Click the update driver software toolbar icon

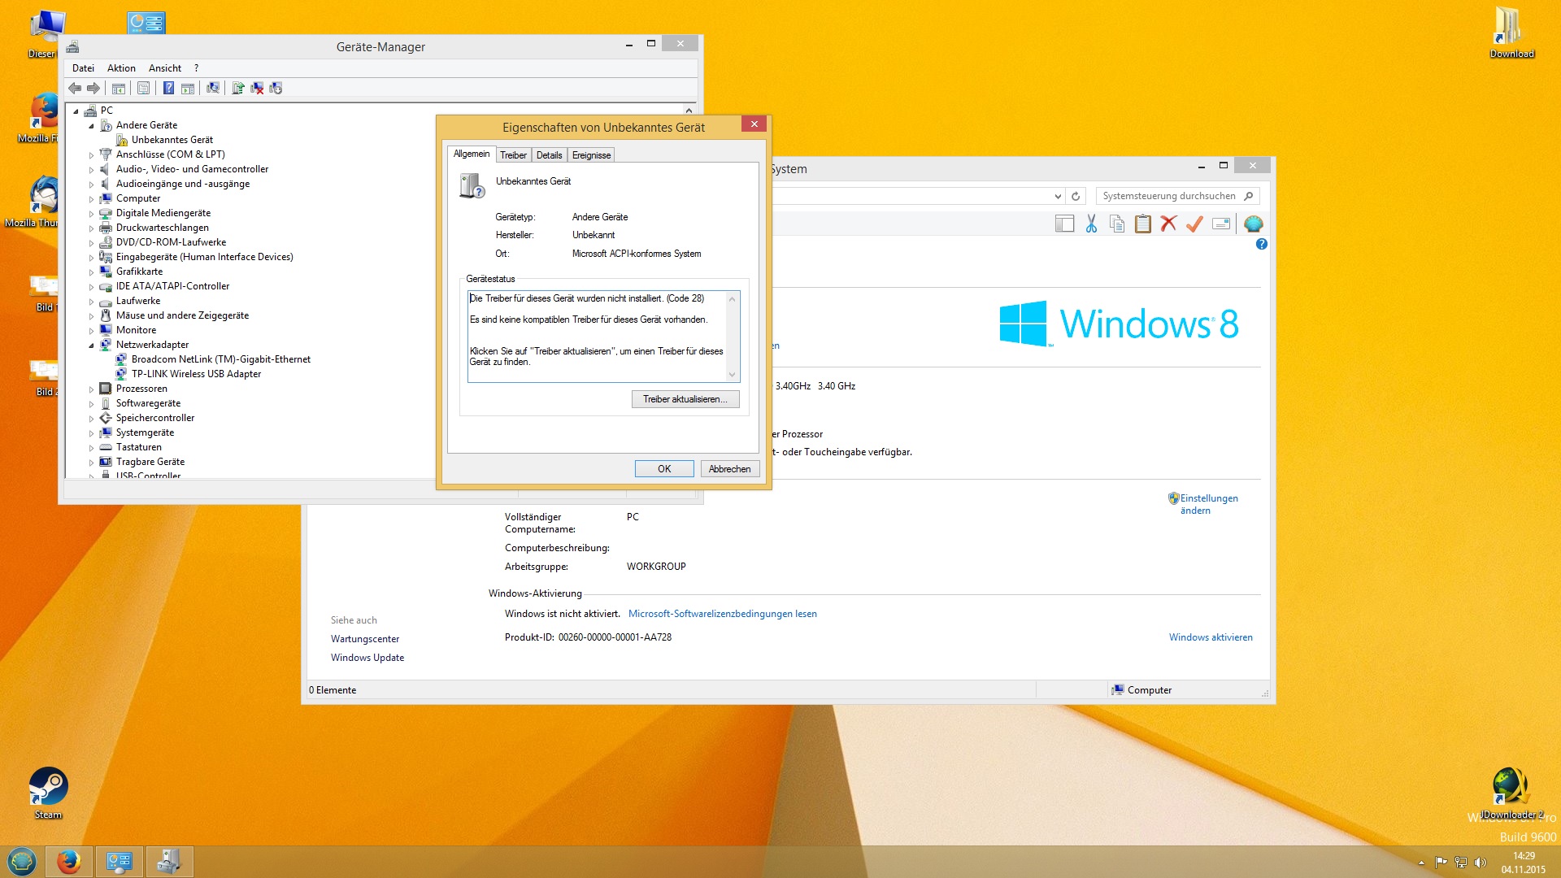click(237, 88)
